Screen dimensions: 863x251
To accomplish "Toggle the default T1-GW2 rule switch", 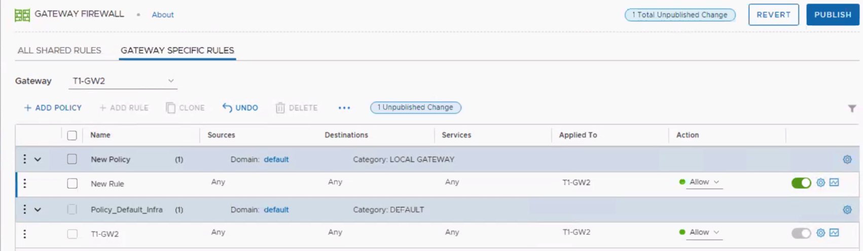I will 801,233.
